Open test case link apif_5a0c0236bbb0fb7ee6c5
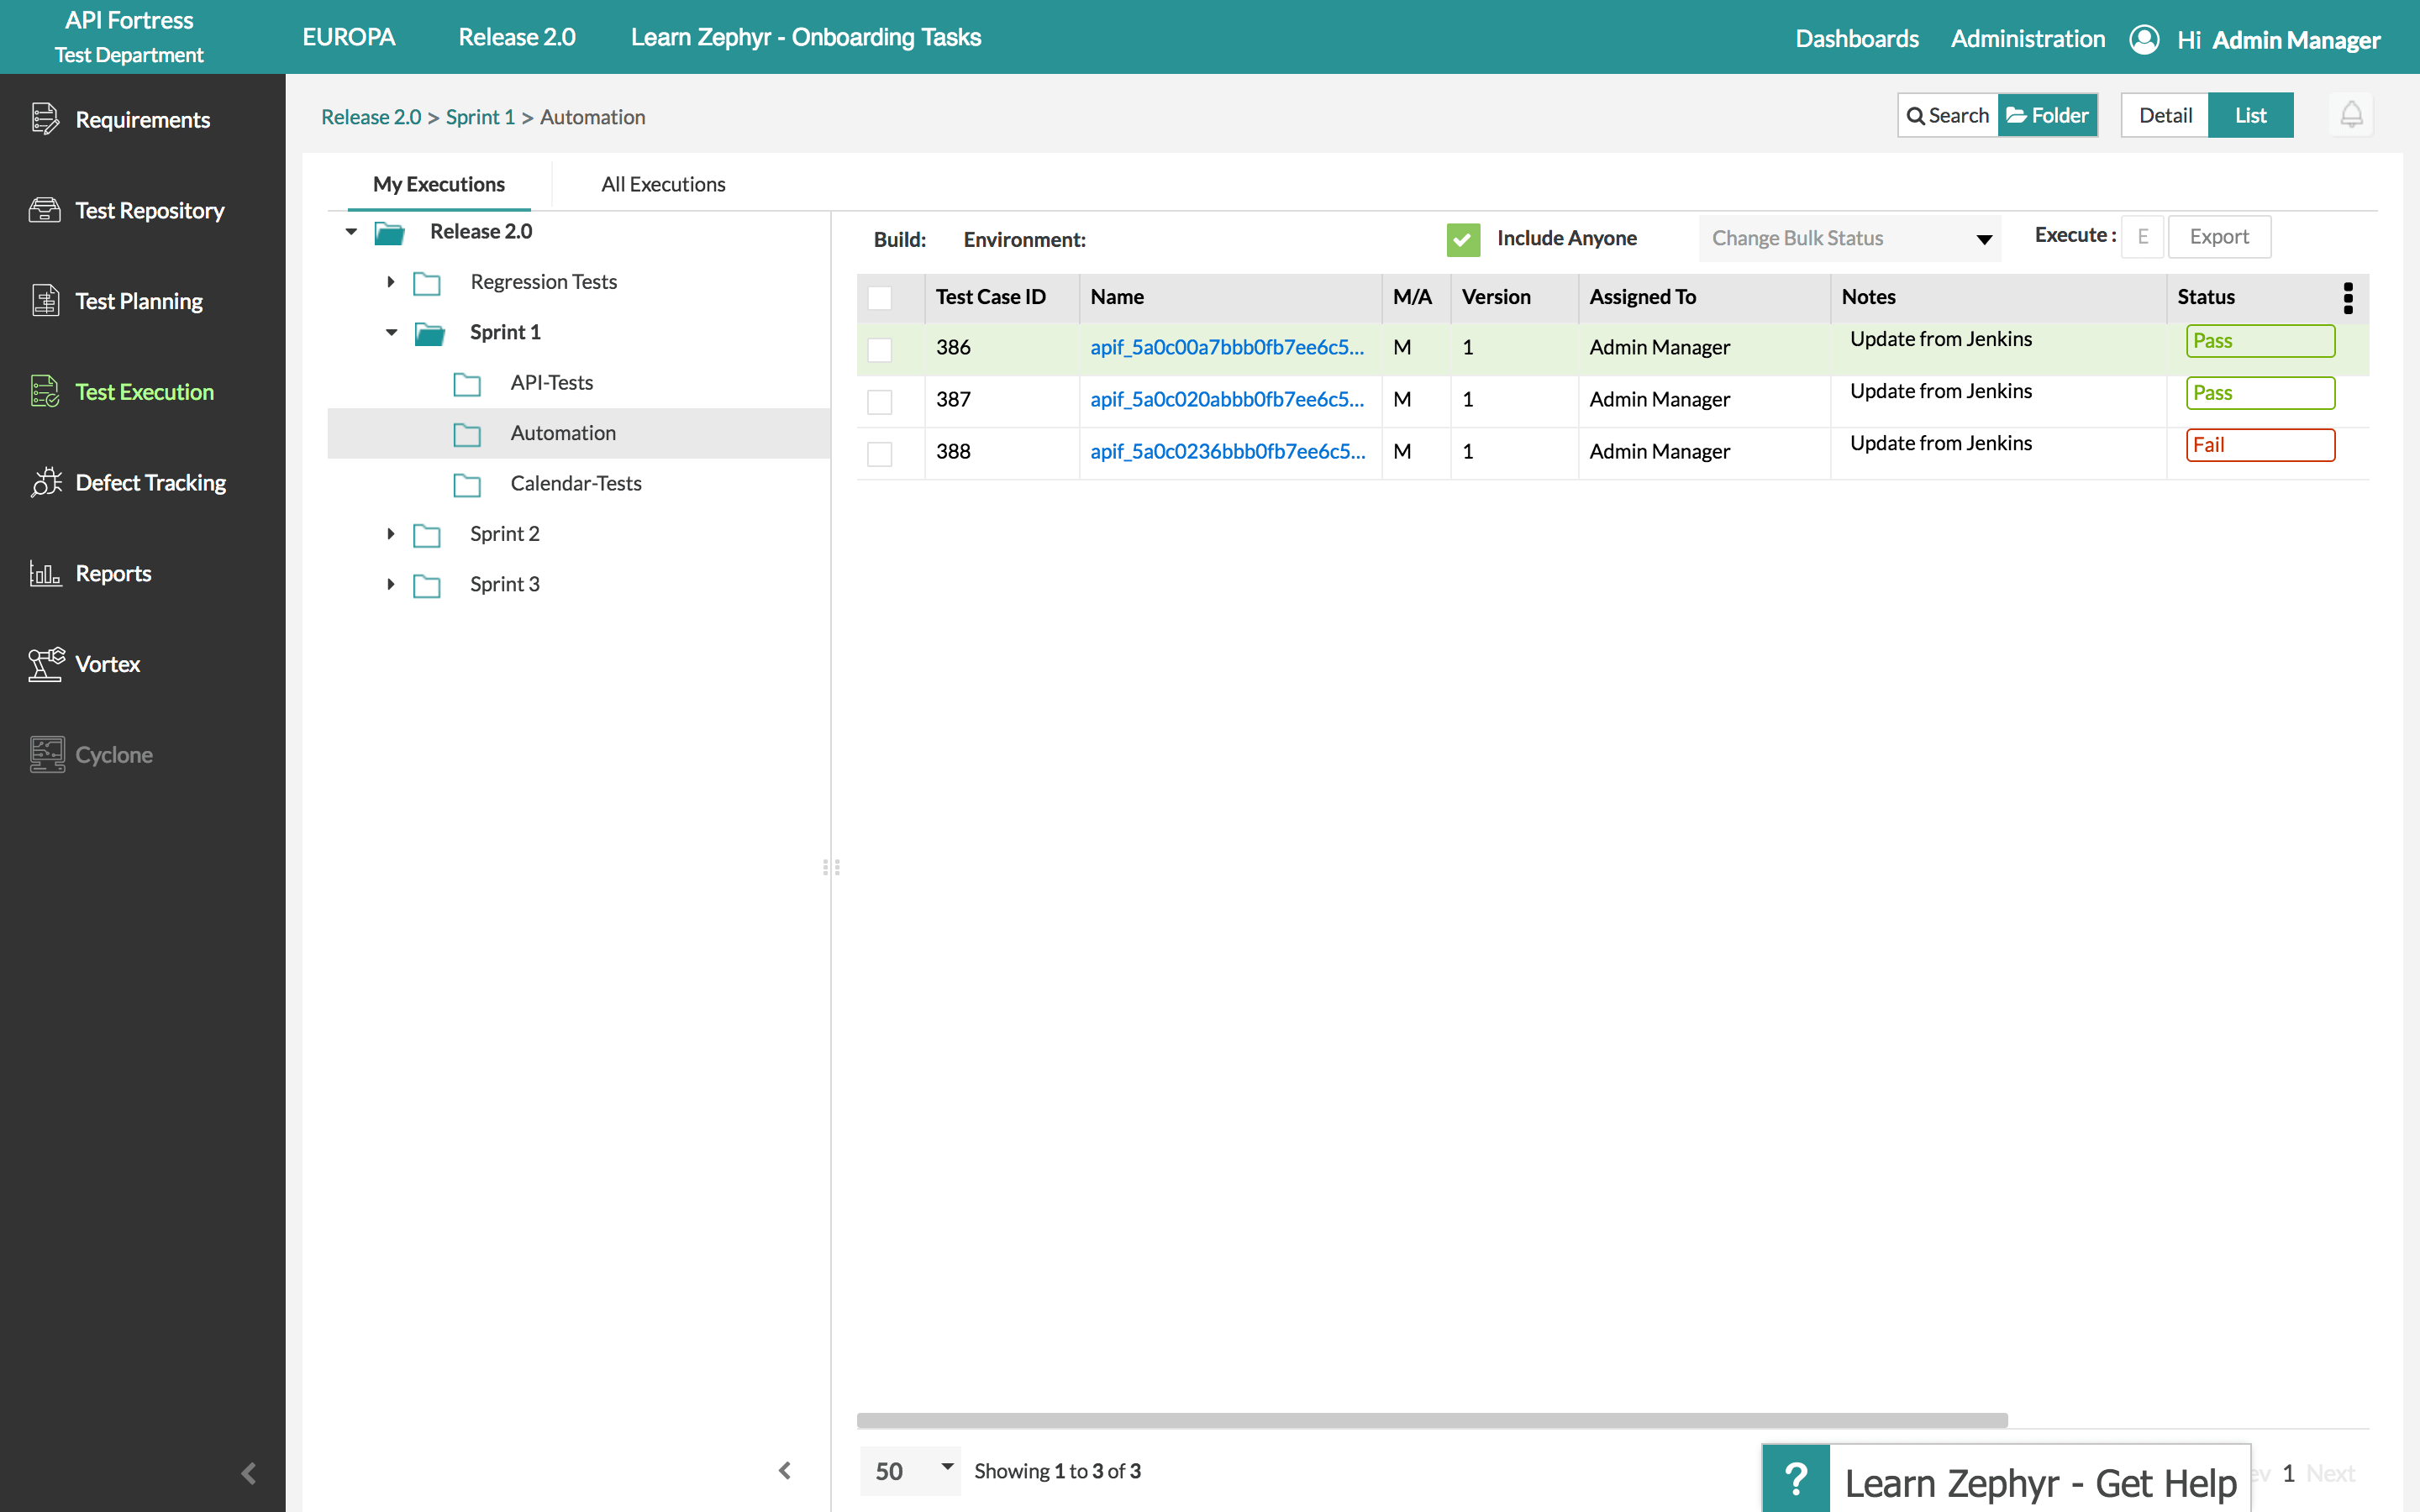 [1226, 452]
